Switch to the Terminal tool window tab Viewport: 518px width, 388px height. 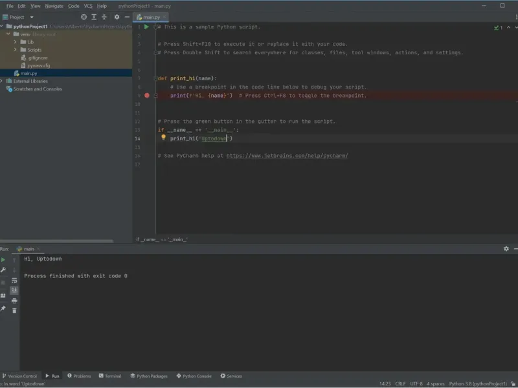click(x=109, y=376)
